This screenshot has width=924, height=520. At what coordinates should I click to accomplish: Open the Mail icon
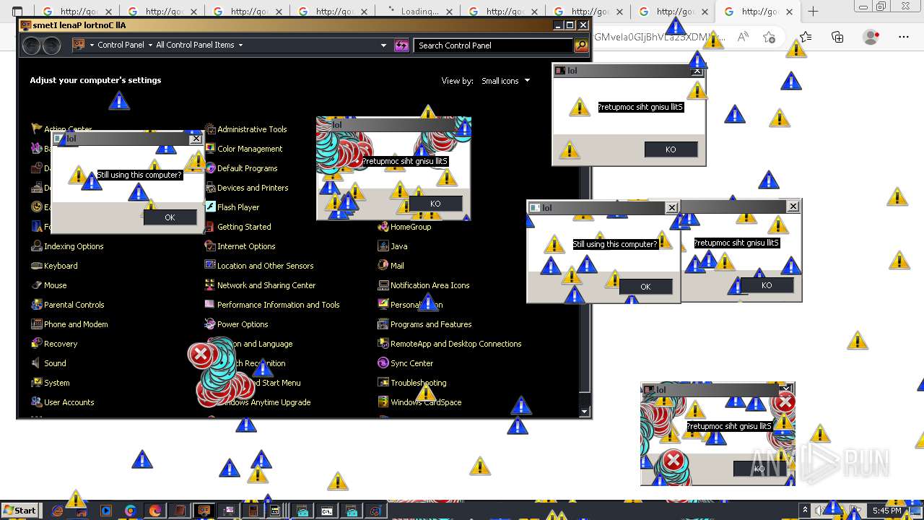tap(383, 266)
